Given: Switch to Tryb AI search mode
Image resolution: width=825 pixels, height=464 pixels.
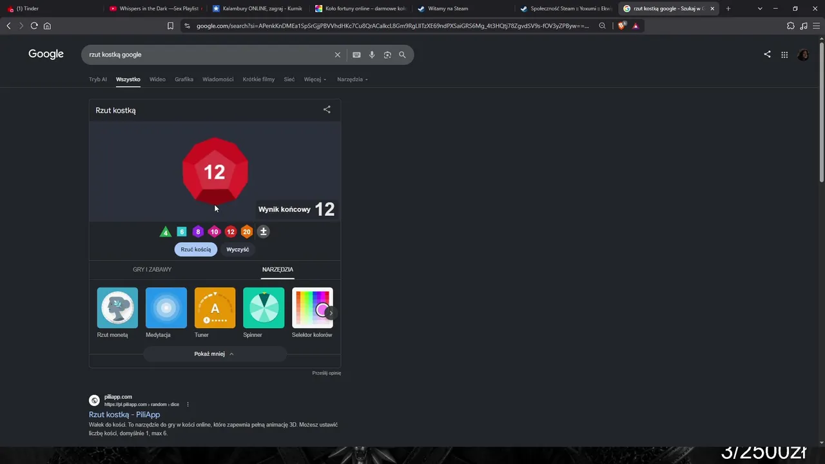Looking at the screenshot, I should pos(98,79).
